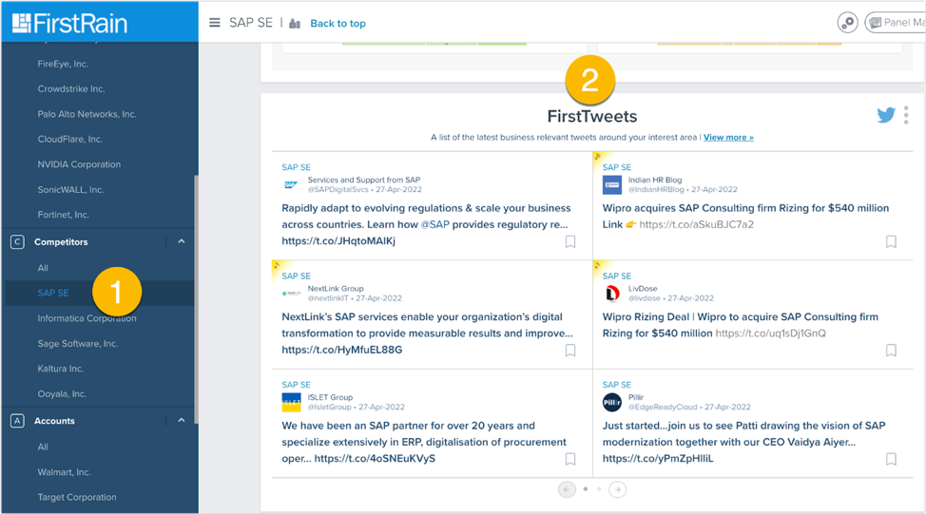Select Fortinet, Inc. in sidebar
The image size is (926, 514).
coord(63,215)
